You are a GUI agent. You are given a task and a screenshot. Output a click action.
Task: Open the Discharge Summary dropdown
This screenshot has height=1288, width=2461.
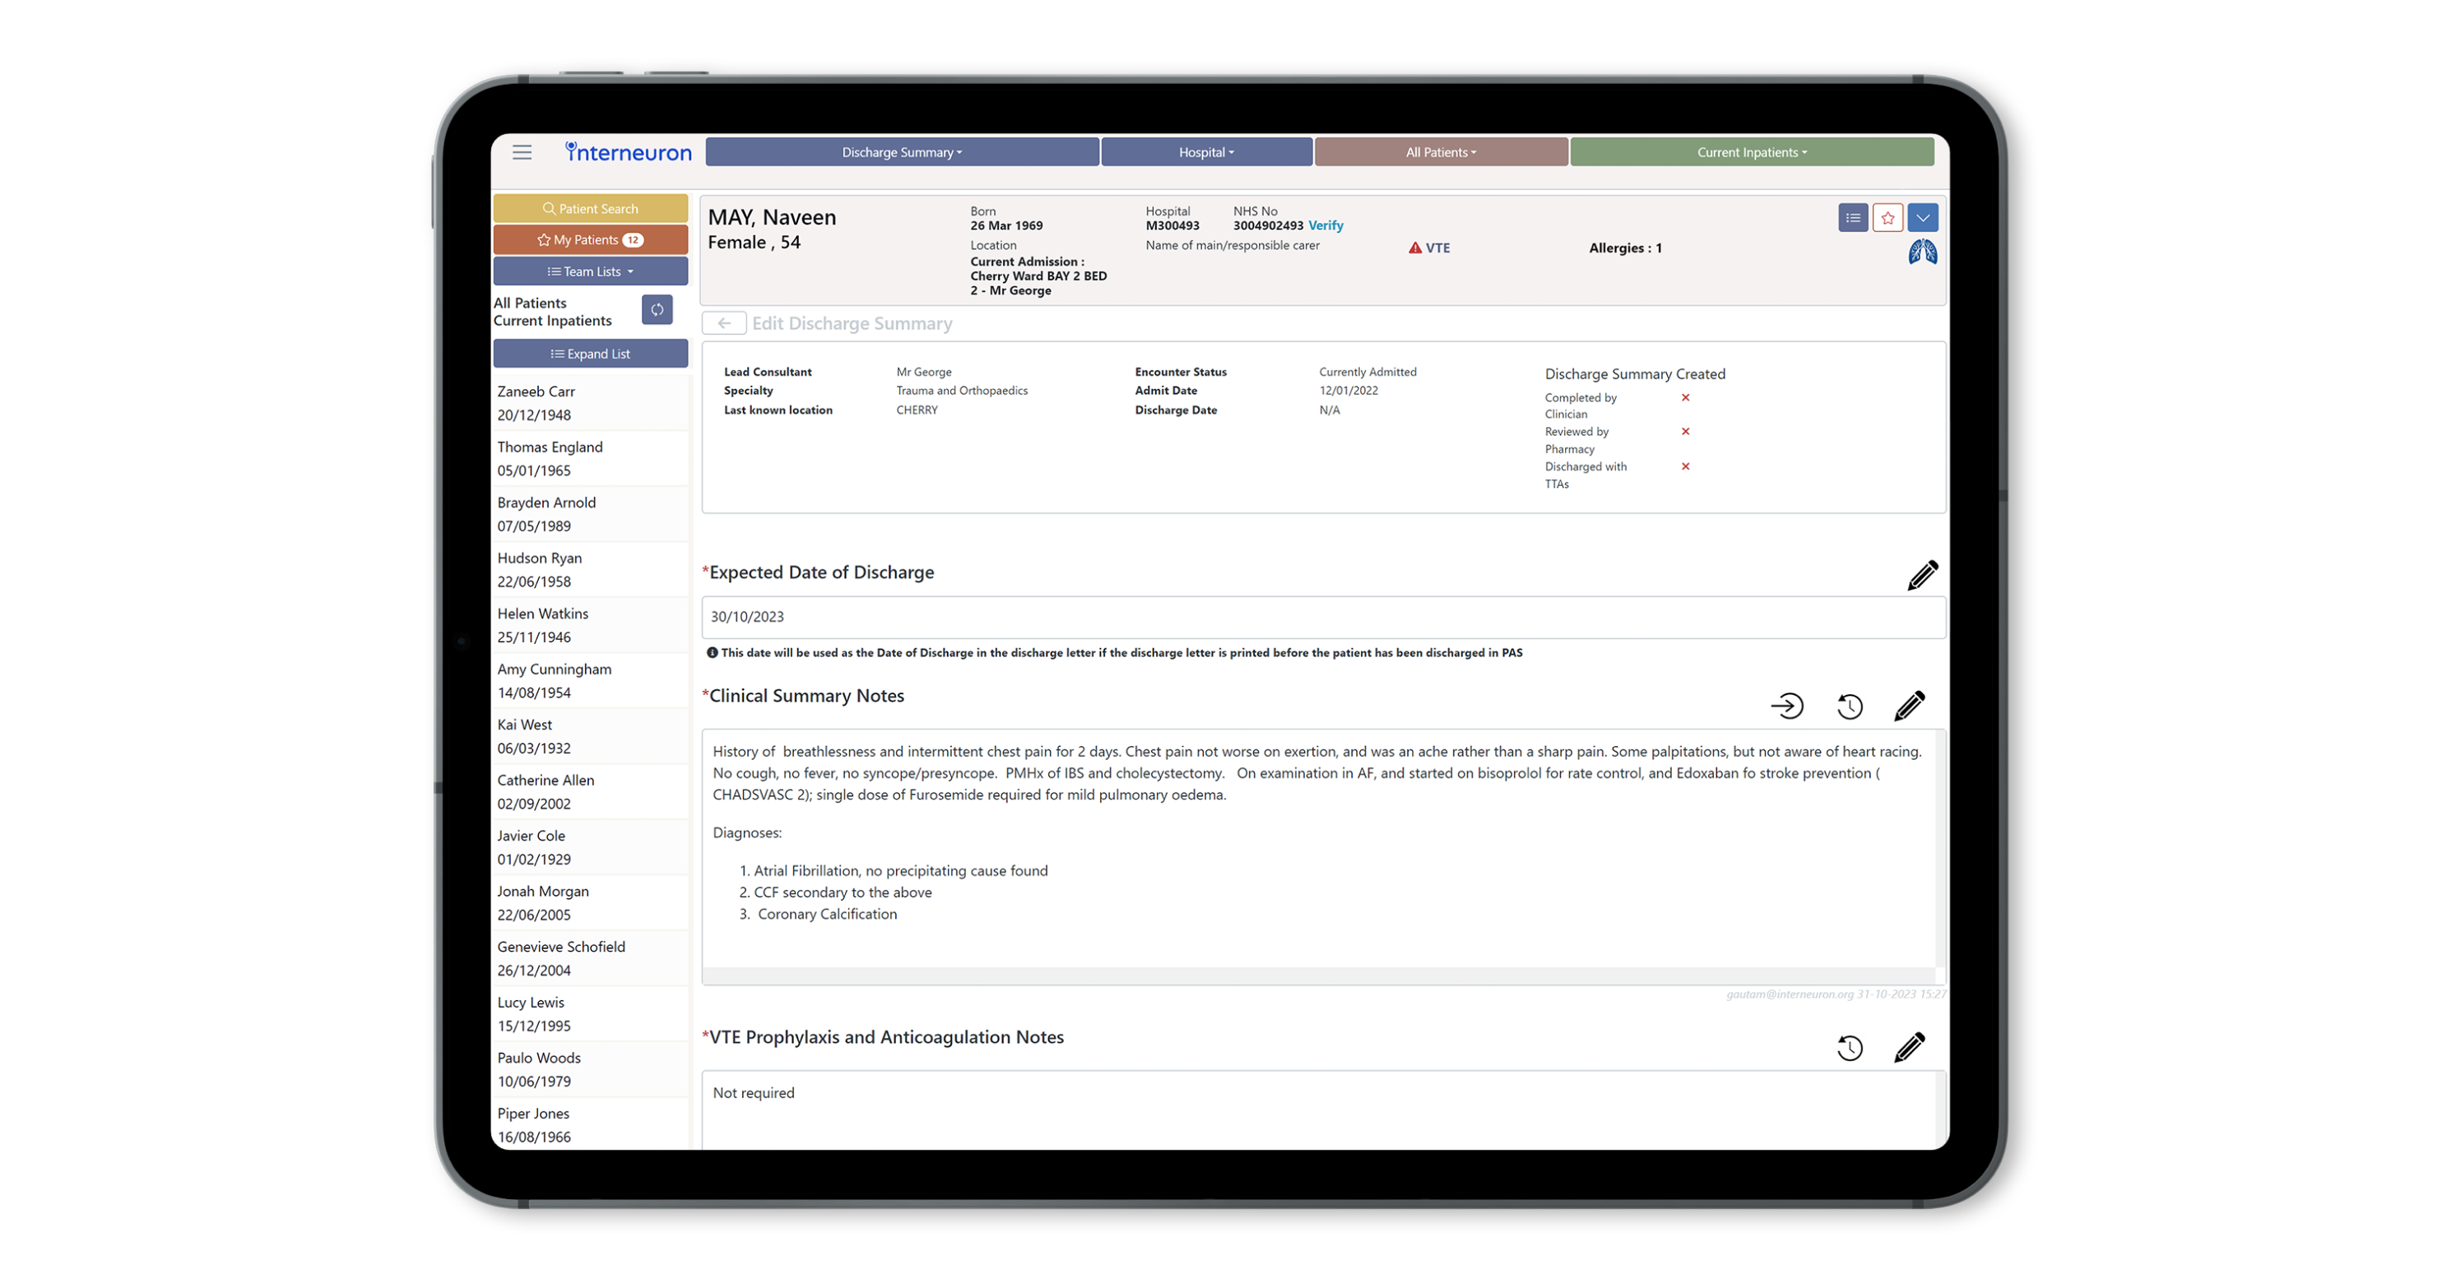coord(901,152)
